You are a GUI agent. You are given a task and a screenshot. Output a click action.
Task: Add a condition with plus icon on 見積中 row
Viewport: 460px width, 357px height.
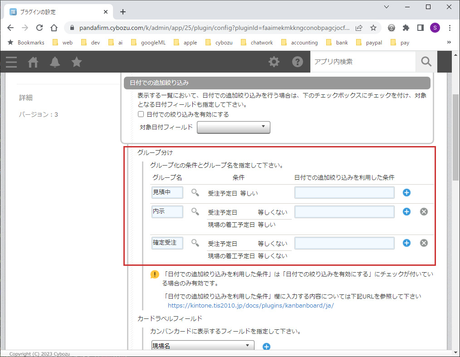(x=406, y=192)
